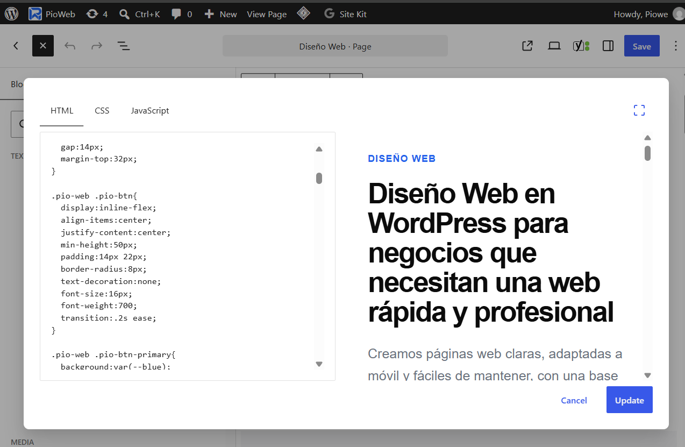Switch to the HTML tab
Image resolution: width=685 pixels, height=447 pixels.
[62, 111]
